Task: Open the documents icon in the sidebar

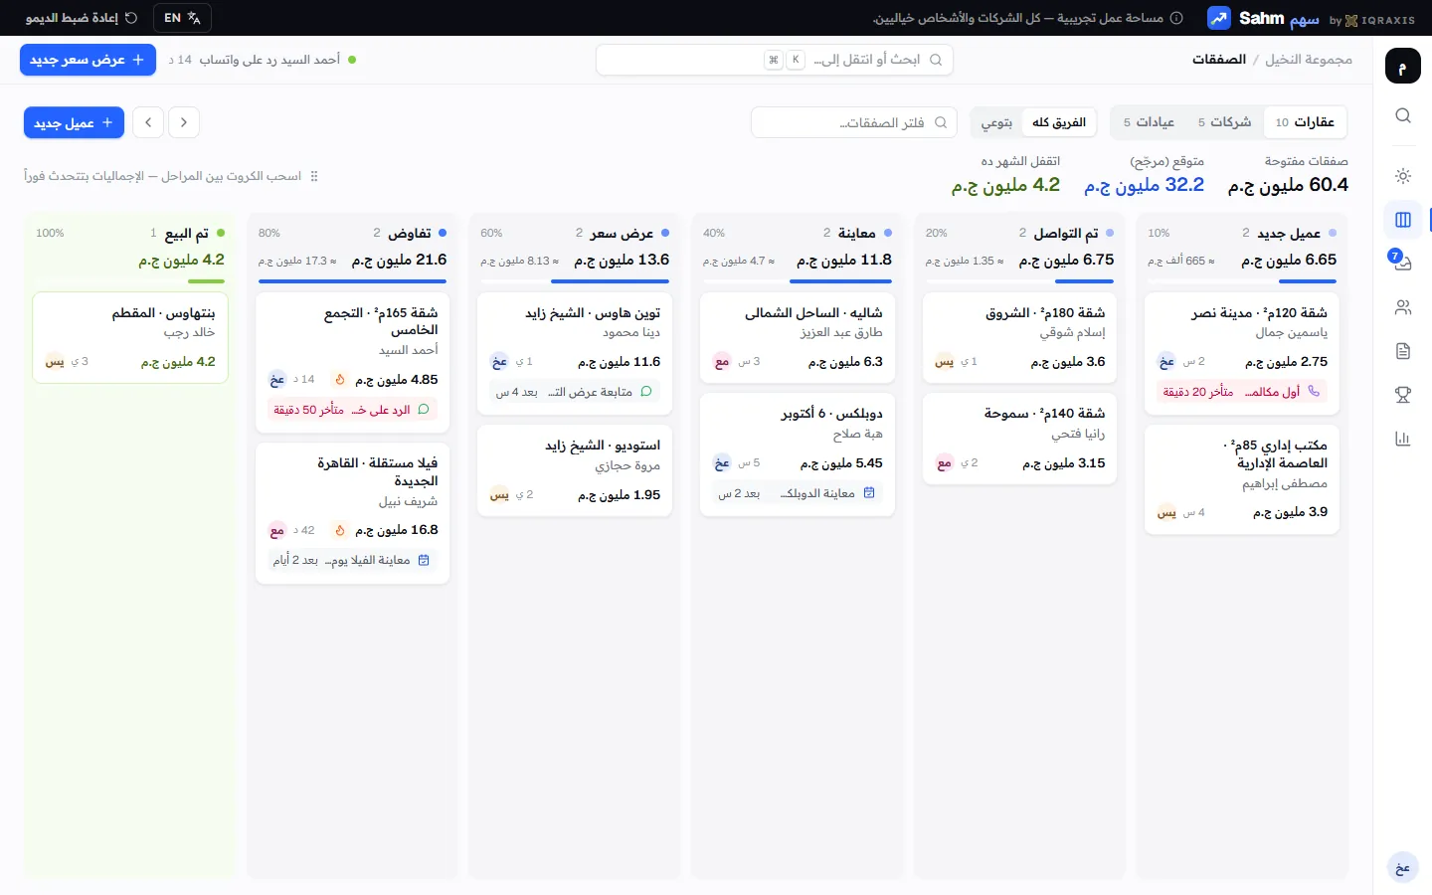Action: pyautogui.click(x=1403, y=351)
